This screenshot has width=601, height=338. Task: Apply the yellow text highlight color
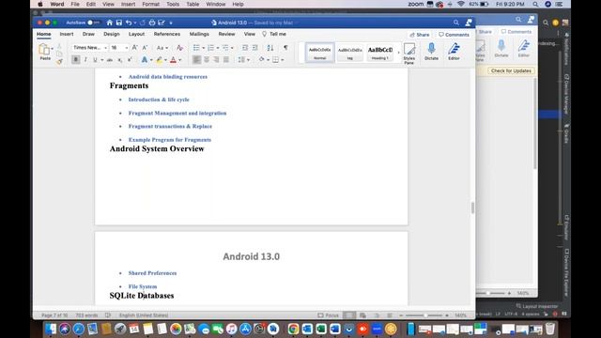point(160,60)
